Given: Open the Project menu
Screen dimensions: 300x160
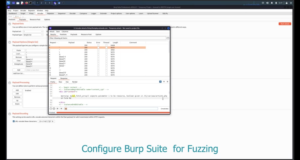Looking at the screenshot, I should click(x=16, y=11).
